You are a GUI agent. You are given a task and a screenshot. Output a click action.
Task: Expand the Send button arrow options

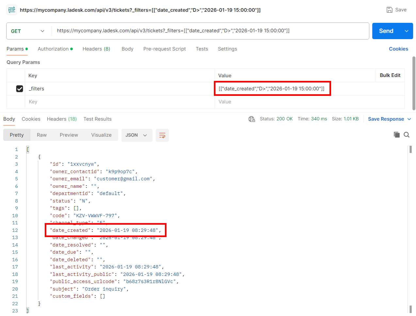coord(407,31)
